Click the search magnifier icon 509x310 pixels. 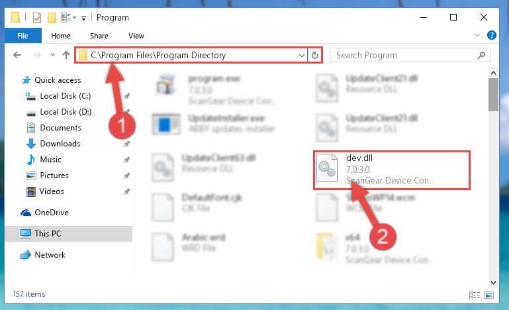pyautogui.click(x=481, y=55)
